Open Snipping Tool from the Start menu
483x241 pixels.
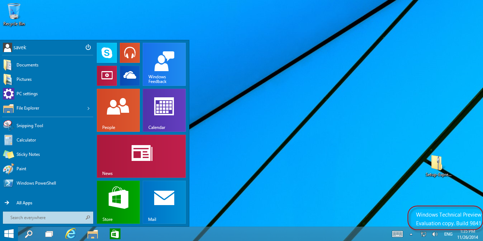(x=29, y=125)
